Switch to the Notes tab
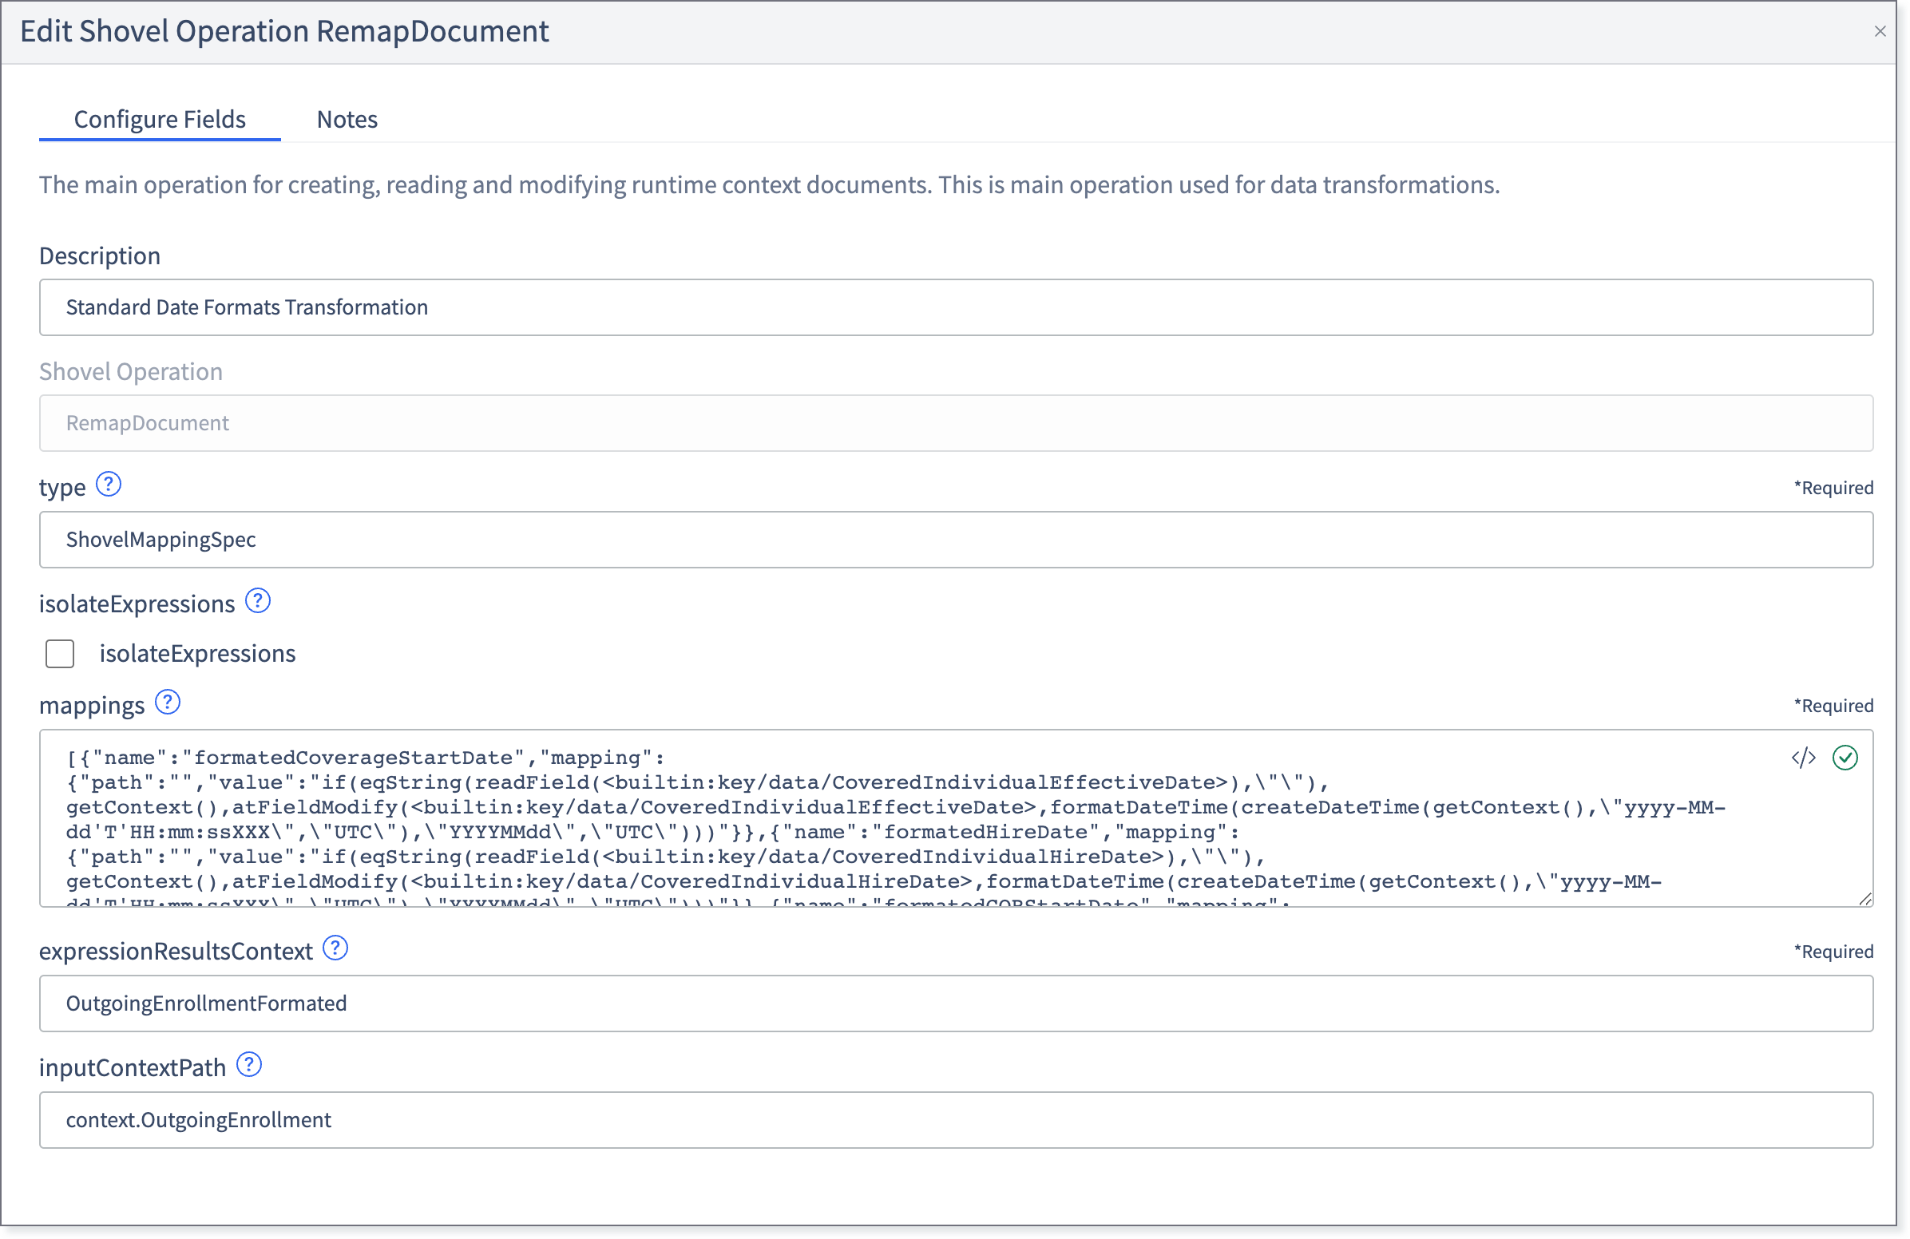This screenshot has width=1910, height=1239. click(347, 119)
